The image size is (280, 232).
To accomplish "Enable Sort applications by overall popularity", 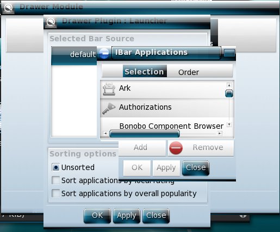I will pos(55,193).
